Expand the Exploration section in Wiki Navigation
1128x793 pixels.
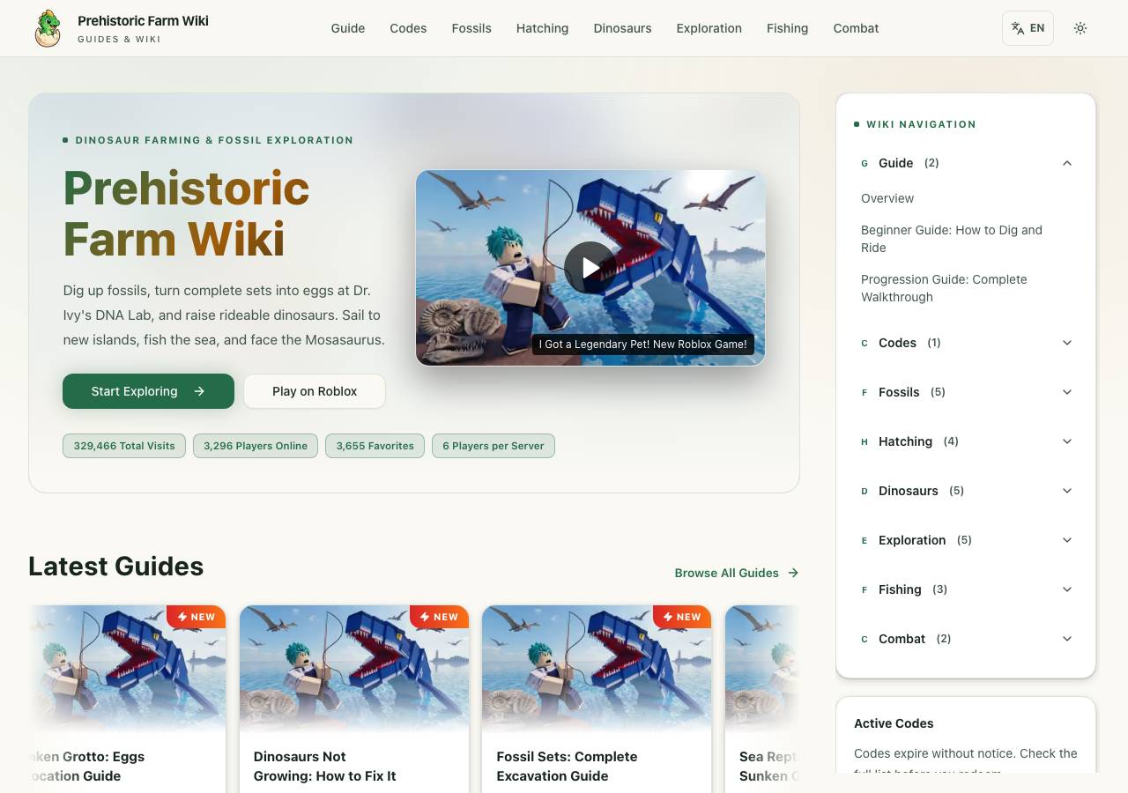coord(966,540)
